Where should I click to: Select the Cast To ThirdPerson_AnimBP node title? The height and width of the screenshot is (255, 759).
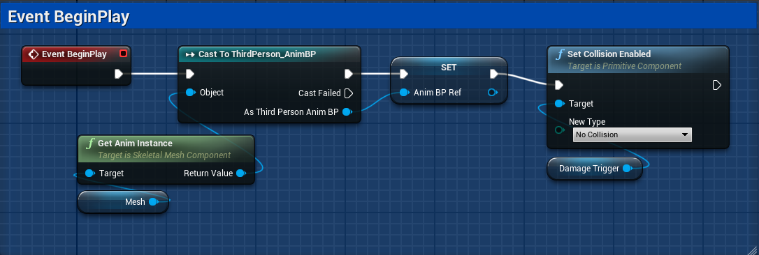[257, 54]
